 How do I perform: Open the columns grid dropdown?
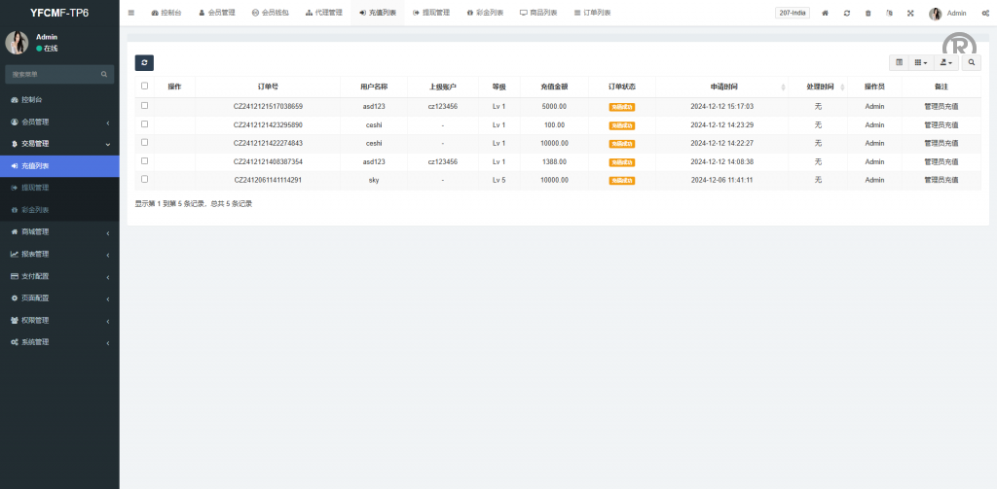pos(921,62)
